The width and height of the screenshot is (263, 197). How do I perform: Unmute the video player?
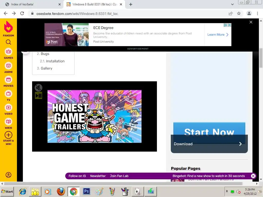(39, 88)
